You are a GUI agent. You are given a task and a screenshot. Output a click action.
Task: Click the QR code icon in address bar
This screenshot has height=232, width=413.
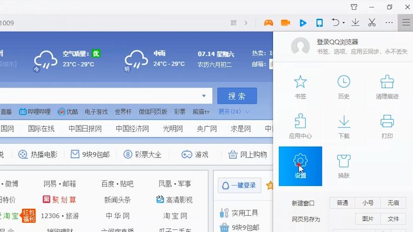pos(234,23)
